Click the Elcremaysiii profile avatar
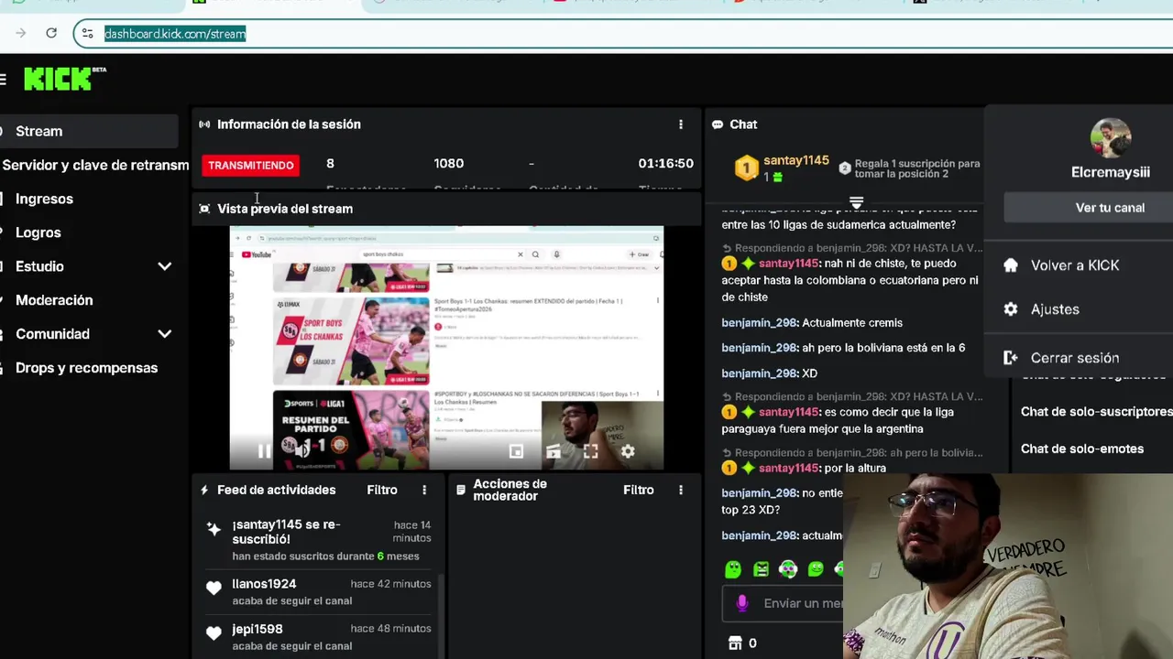Viewport: 1173px width, 659px height. (x=1110, y=139)
